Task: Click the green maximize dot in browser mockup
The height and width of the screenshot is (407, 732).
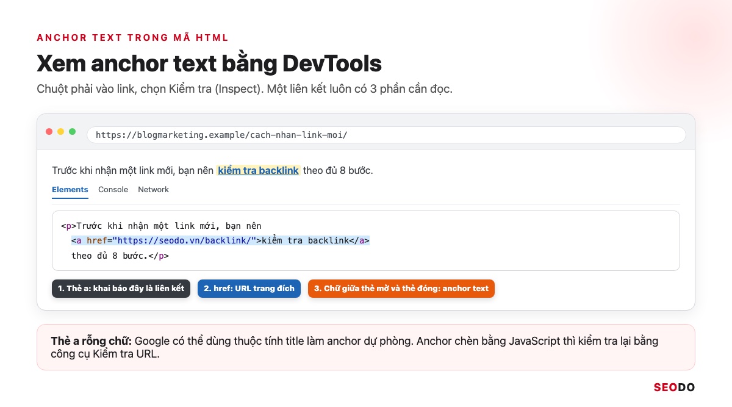Action: [x=72, y=132]
